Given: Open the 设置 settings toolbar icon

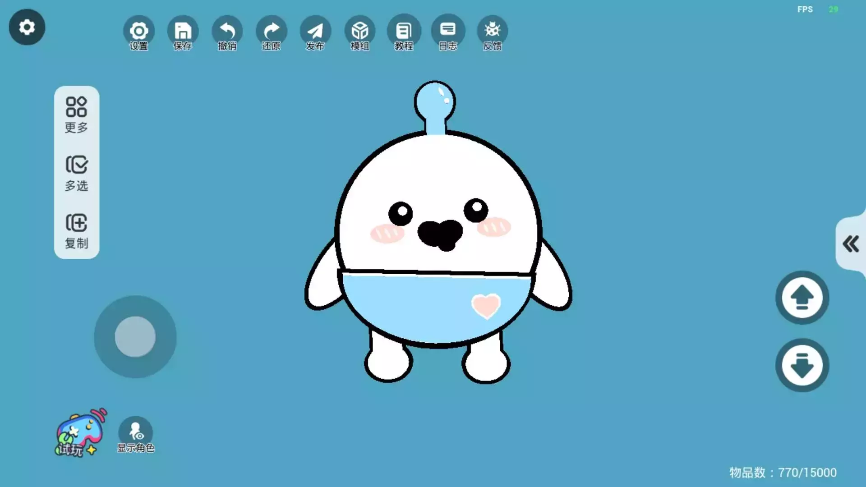Looking at the screenshot, I should pos(138,32).
